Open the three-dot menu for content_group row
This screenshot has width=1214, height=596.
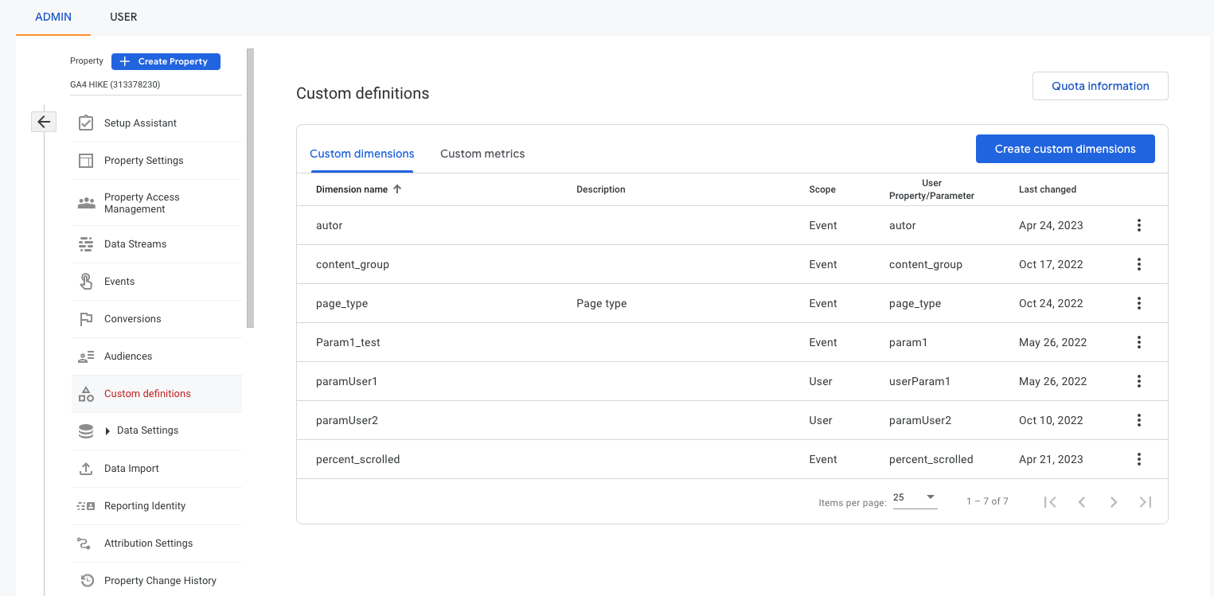point(1139,264)
